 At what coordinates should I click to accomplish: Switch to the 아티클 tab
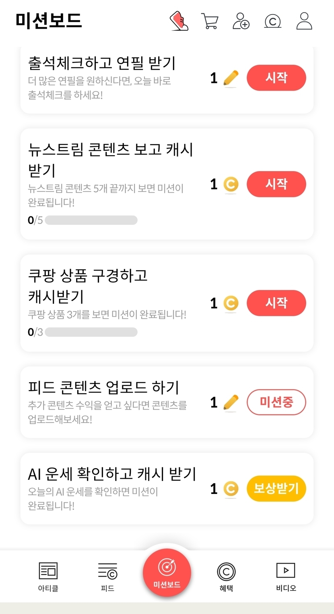click(x=48, y=577)
